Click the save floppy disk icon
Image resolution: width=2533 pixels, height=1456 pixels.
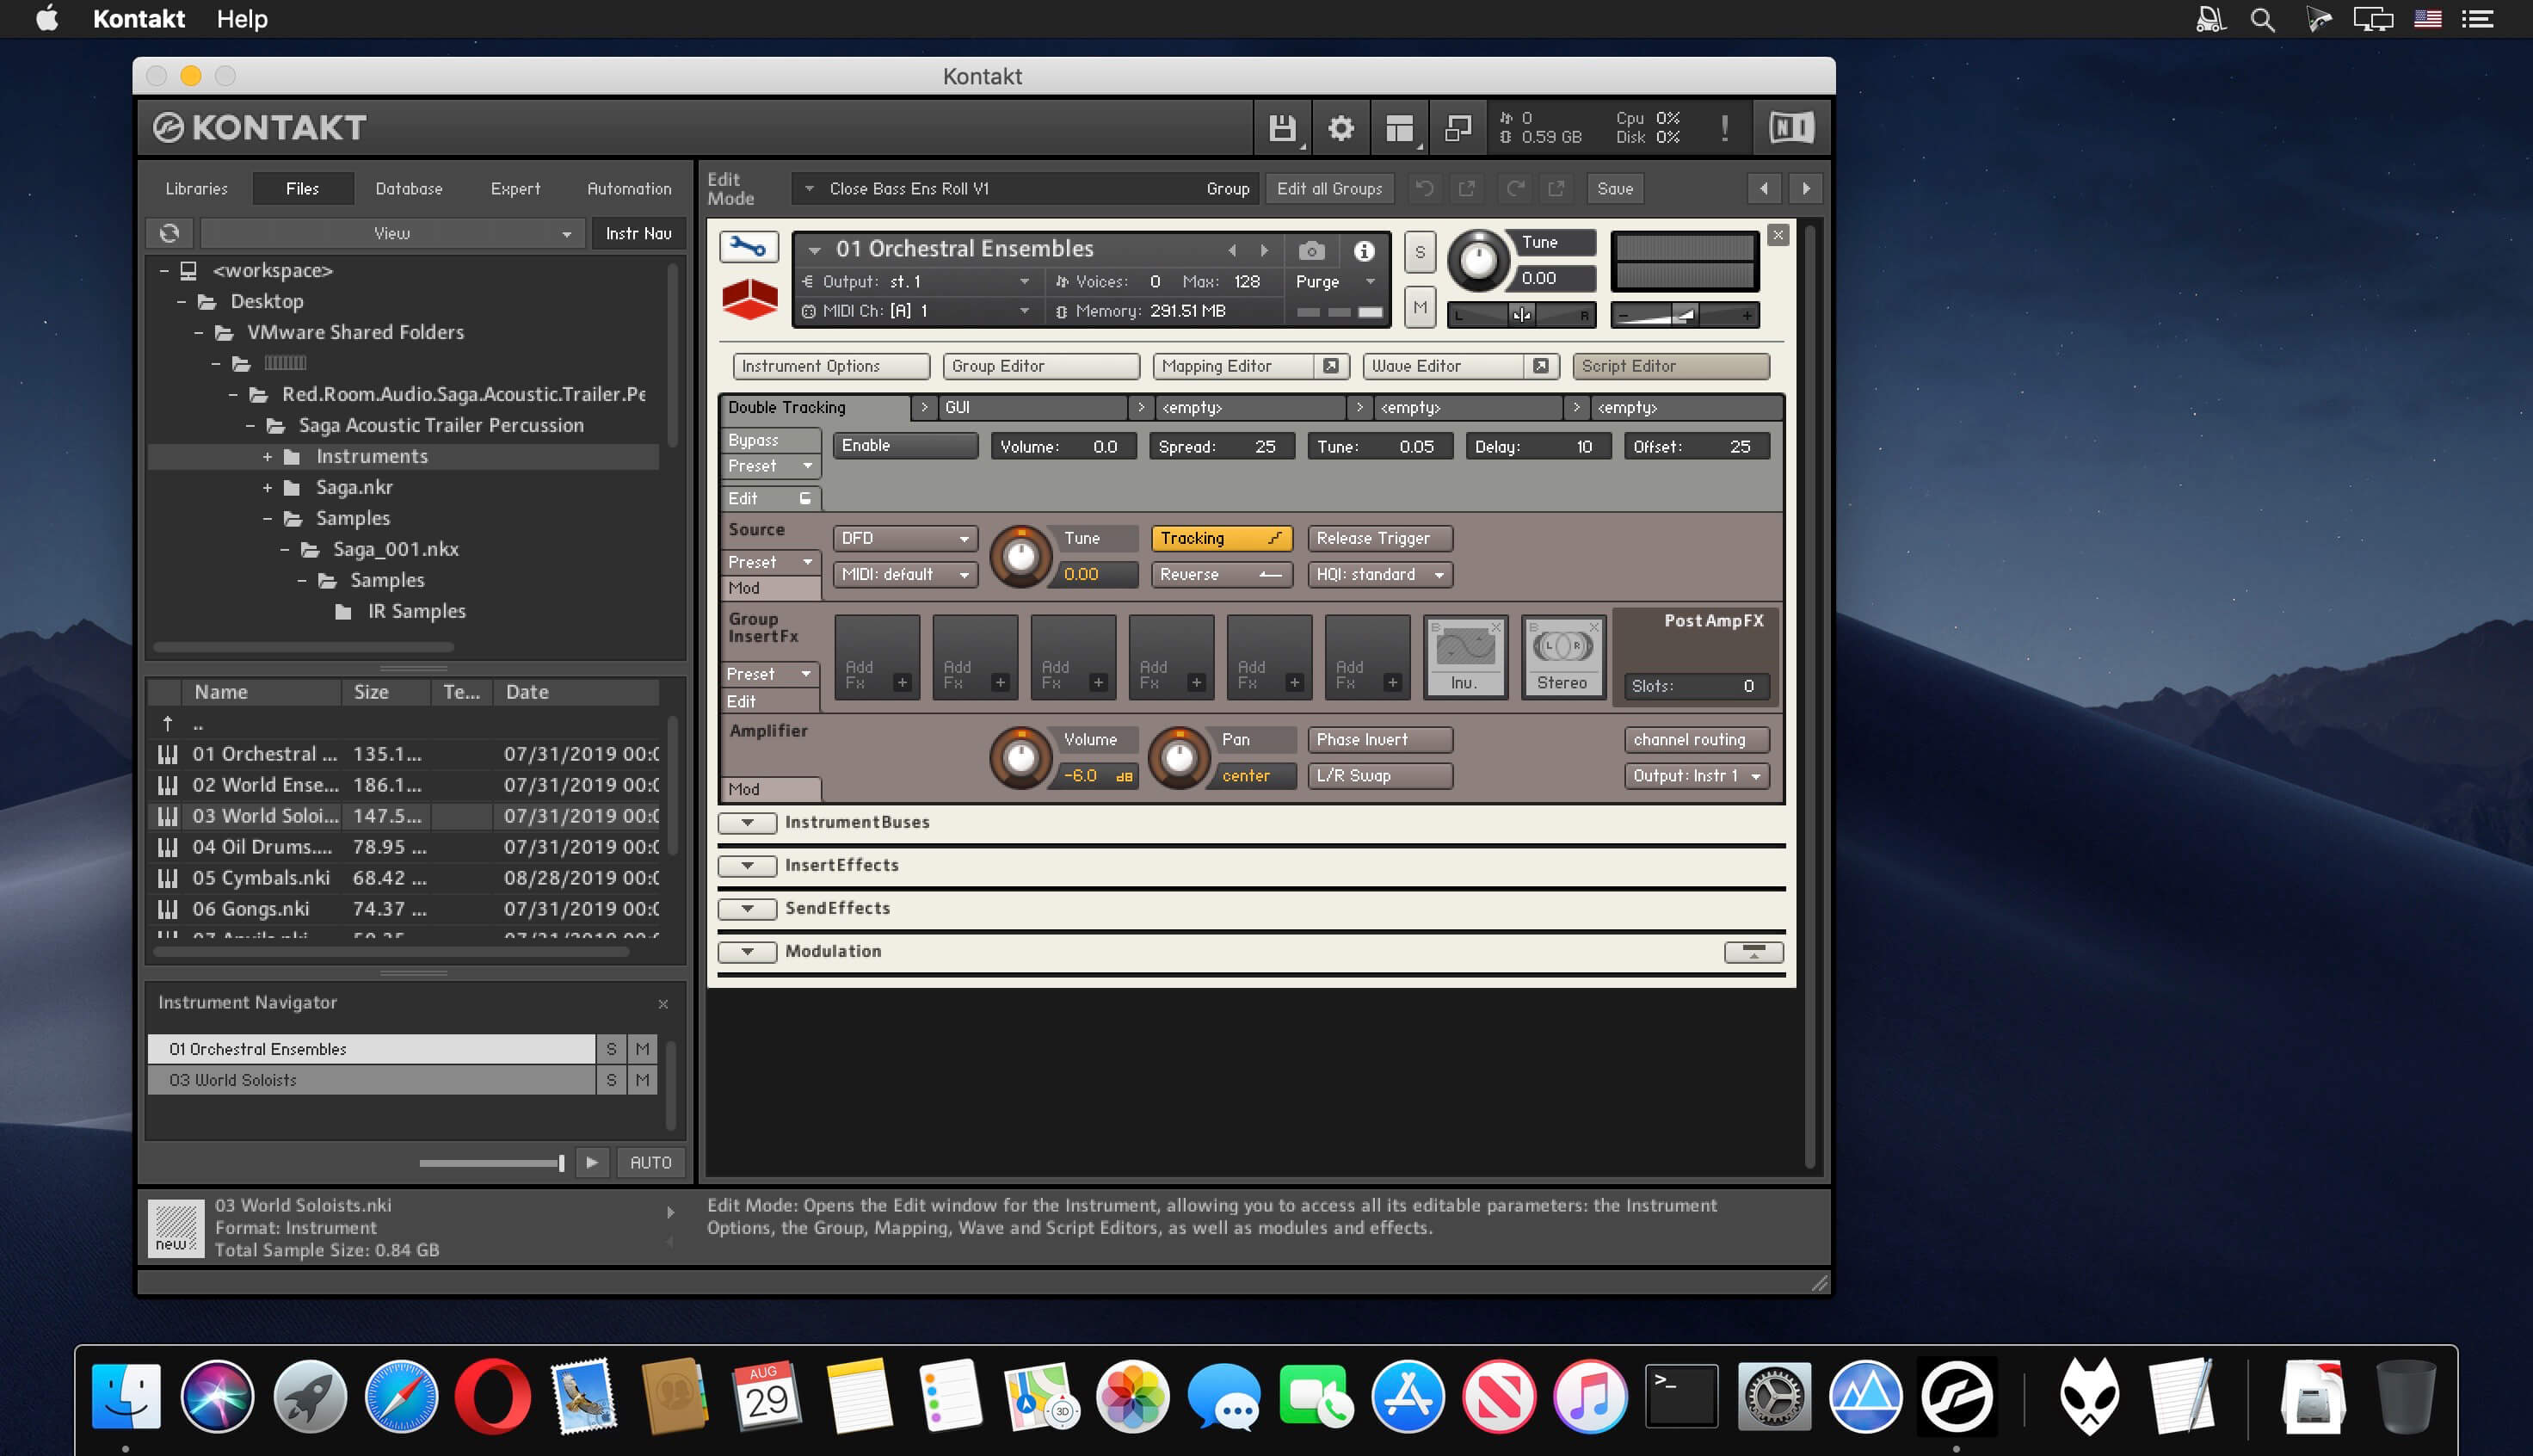coord(1281,128)
